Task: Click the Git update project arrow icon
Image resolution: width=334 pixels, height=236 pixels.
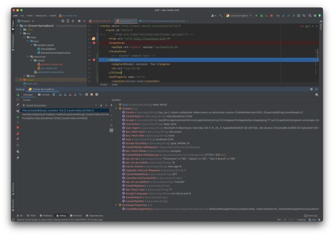Action: click(x=283, y=15)
